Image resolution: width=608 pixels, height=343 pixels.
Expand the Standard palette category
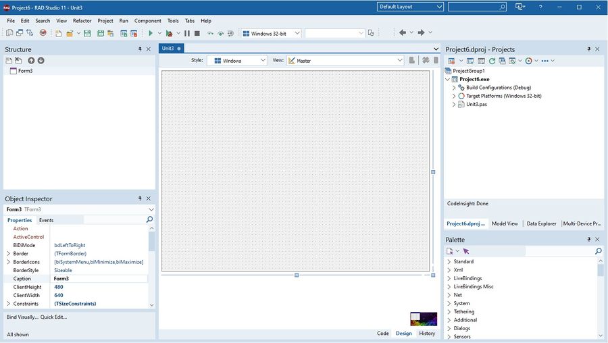tap(449, 261)
